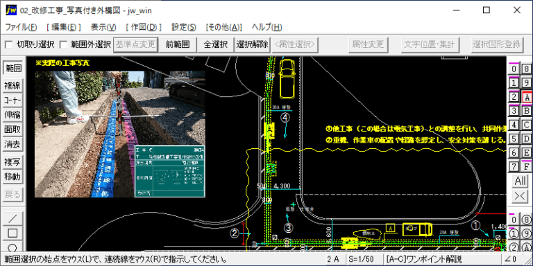Screen dimensions: 533x266
Task: Toggle layer 9 in the layer panel
Action: [x=527, y=83]
